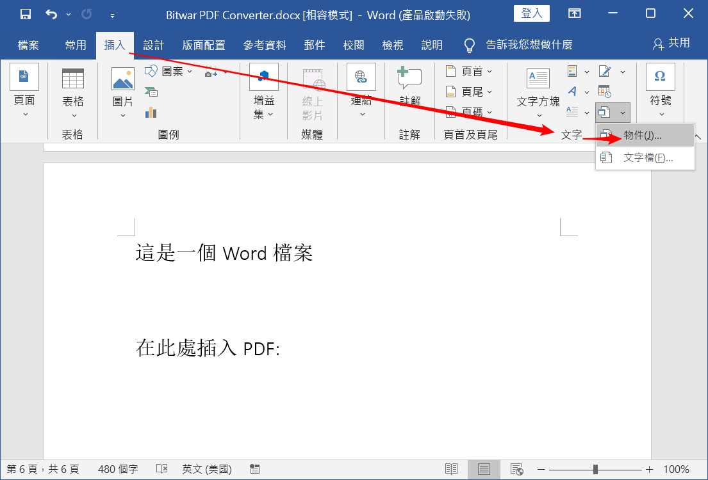Click the Undo arrow icon
This screenshot has height=480, width=708.
pyautogui.click(x=51, y=15)
